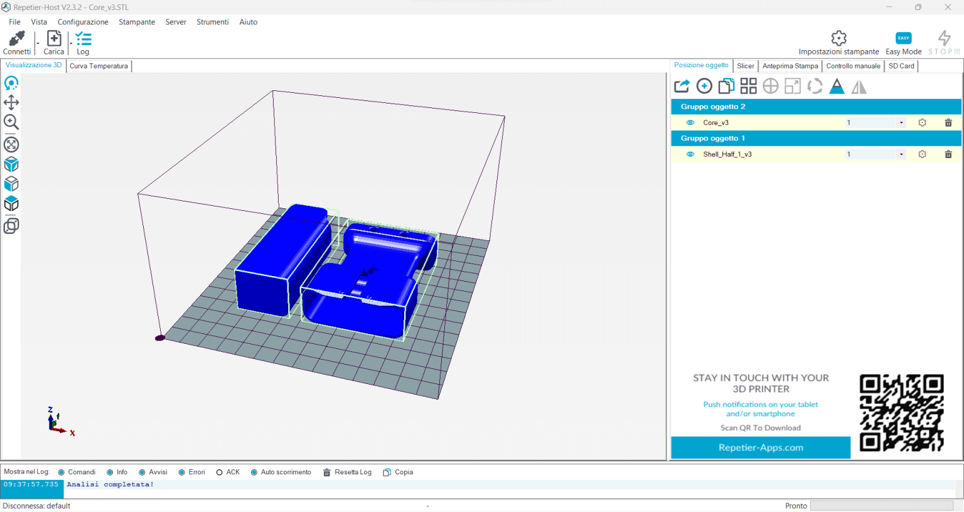Open the copies dropdown for Shell_Half_1_v3

click(x=901, y=154)
